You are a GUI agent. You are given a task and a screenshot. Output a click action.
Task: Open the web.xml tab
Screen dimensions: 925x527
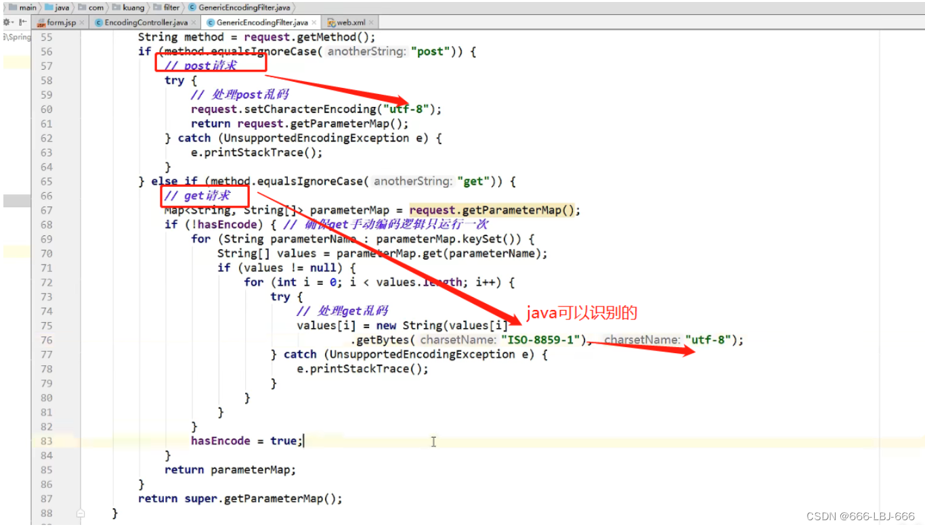click(351, 22)
